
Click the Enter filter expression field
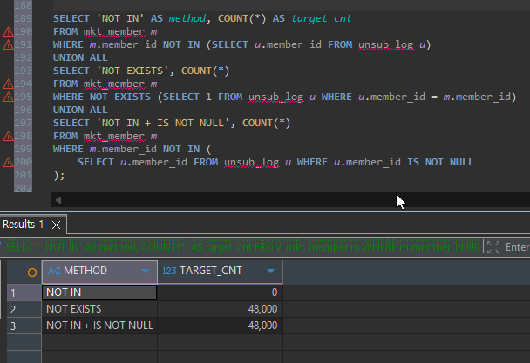point(517,247)
